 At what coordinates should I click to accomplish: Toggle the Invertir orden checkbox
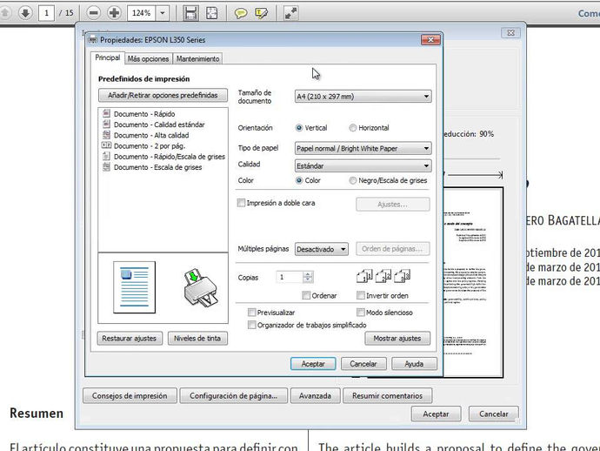coord(361,295)
